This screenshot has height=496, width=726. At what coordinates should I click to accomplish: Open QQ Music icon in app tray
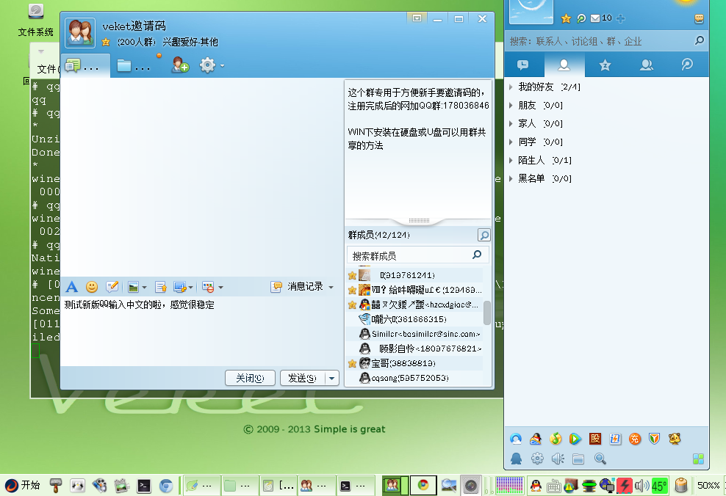(x=555, y=439)
